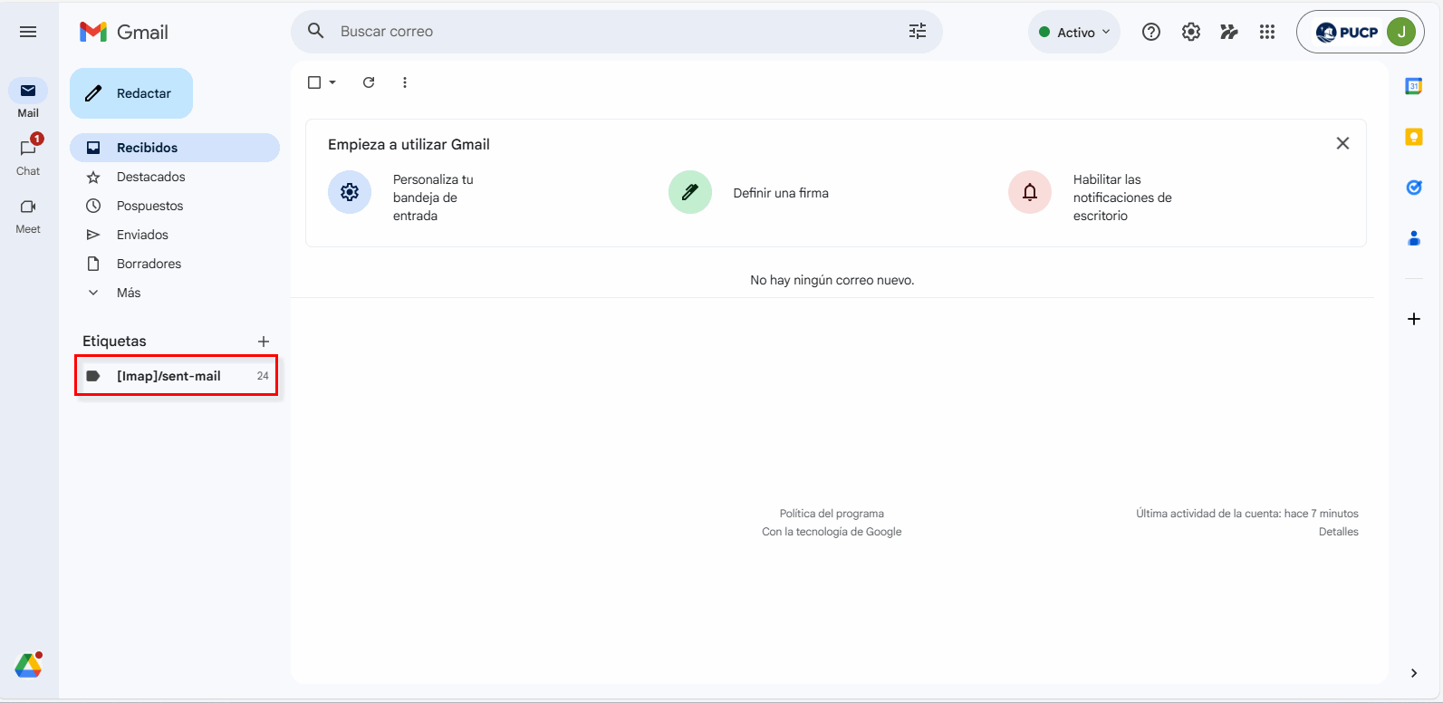Open Google Tasks in side panel
The width and height of the screenshot is (1443, 703).
(1413, 188)
